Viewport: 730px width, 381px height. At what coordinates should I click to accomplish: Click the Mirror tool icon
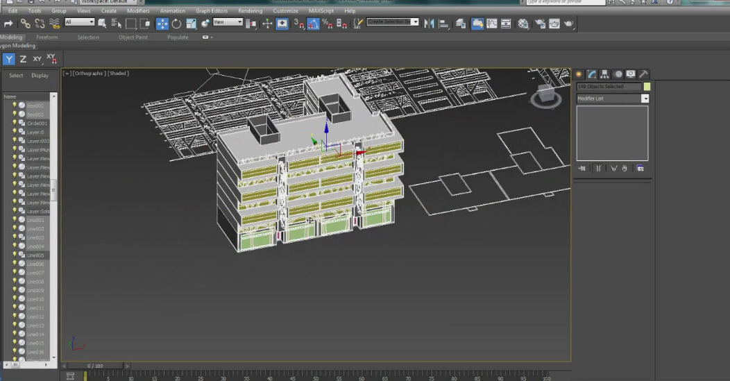(x=430, y=24)
